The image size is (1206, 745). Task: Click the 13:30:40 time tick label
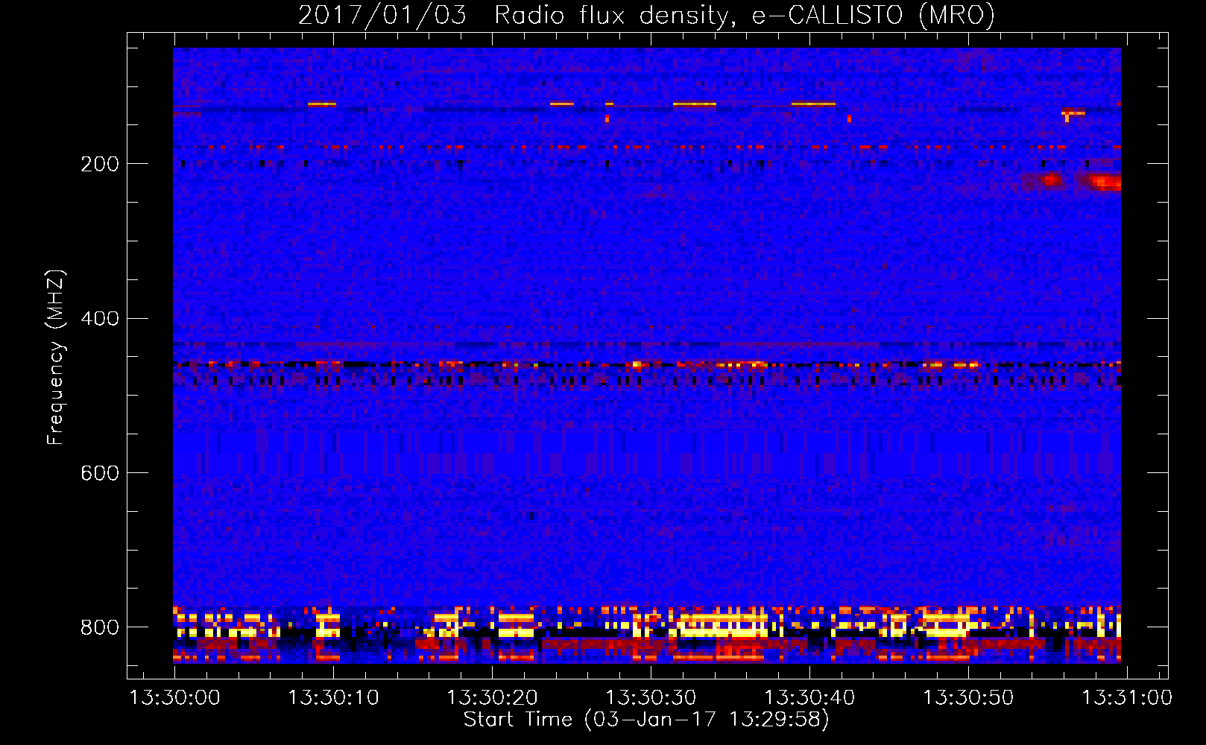coord(810,698)
